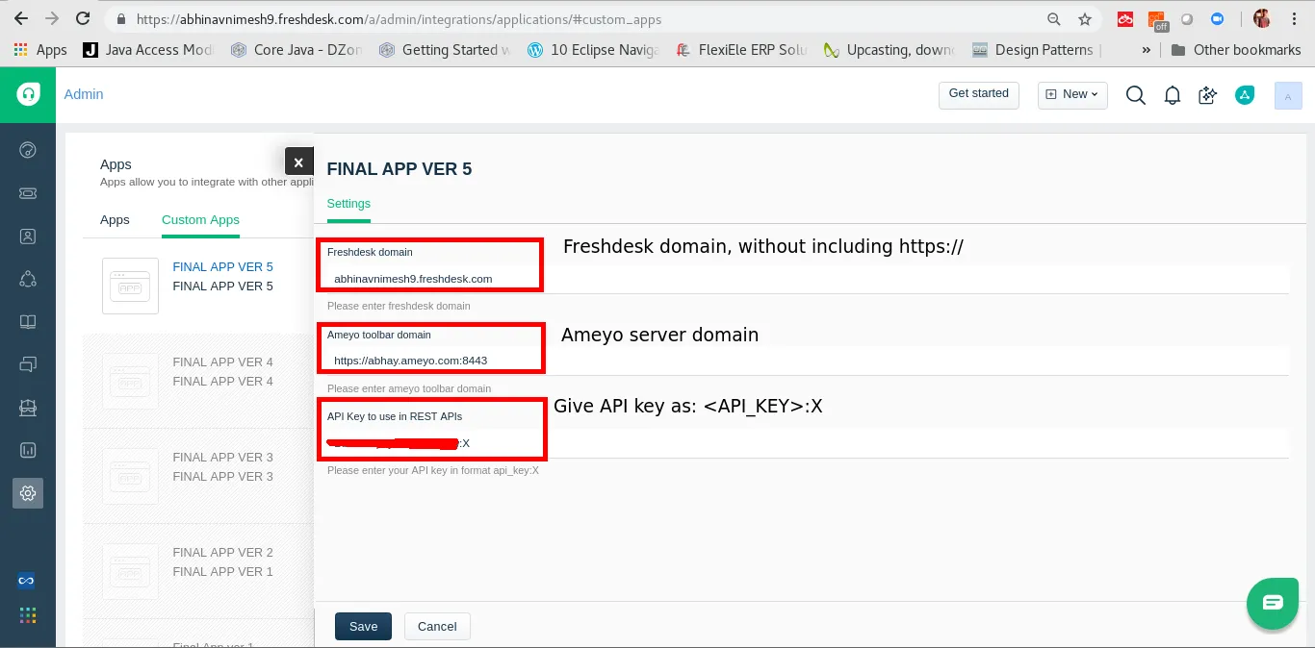Open the Solutions book sidebar icon
This screenshot has width=1315, height=648.
coord(28,322)
